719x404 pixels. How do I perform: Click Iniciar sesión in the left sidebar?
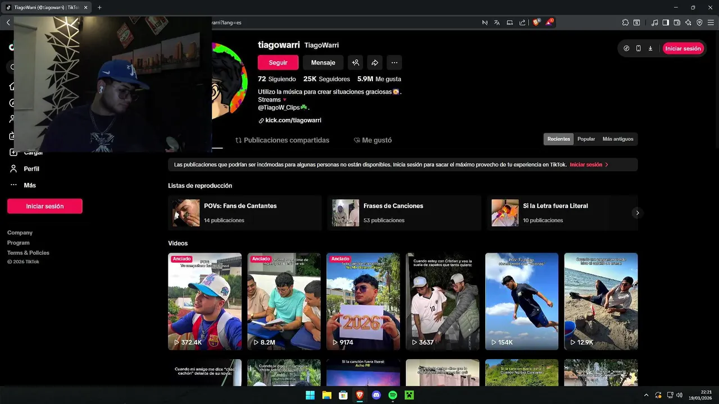[x=45, y=206]
